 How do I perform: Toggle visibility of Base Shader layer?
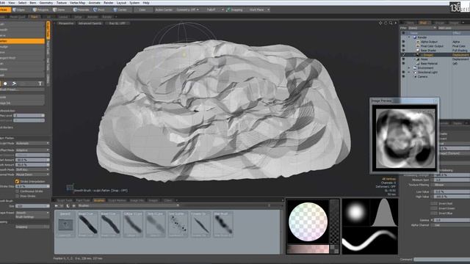pyautogui.click(x=403, y=51)
